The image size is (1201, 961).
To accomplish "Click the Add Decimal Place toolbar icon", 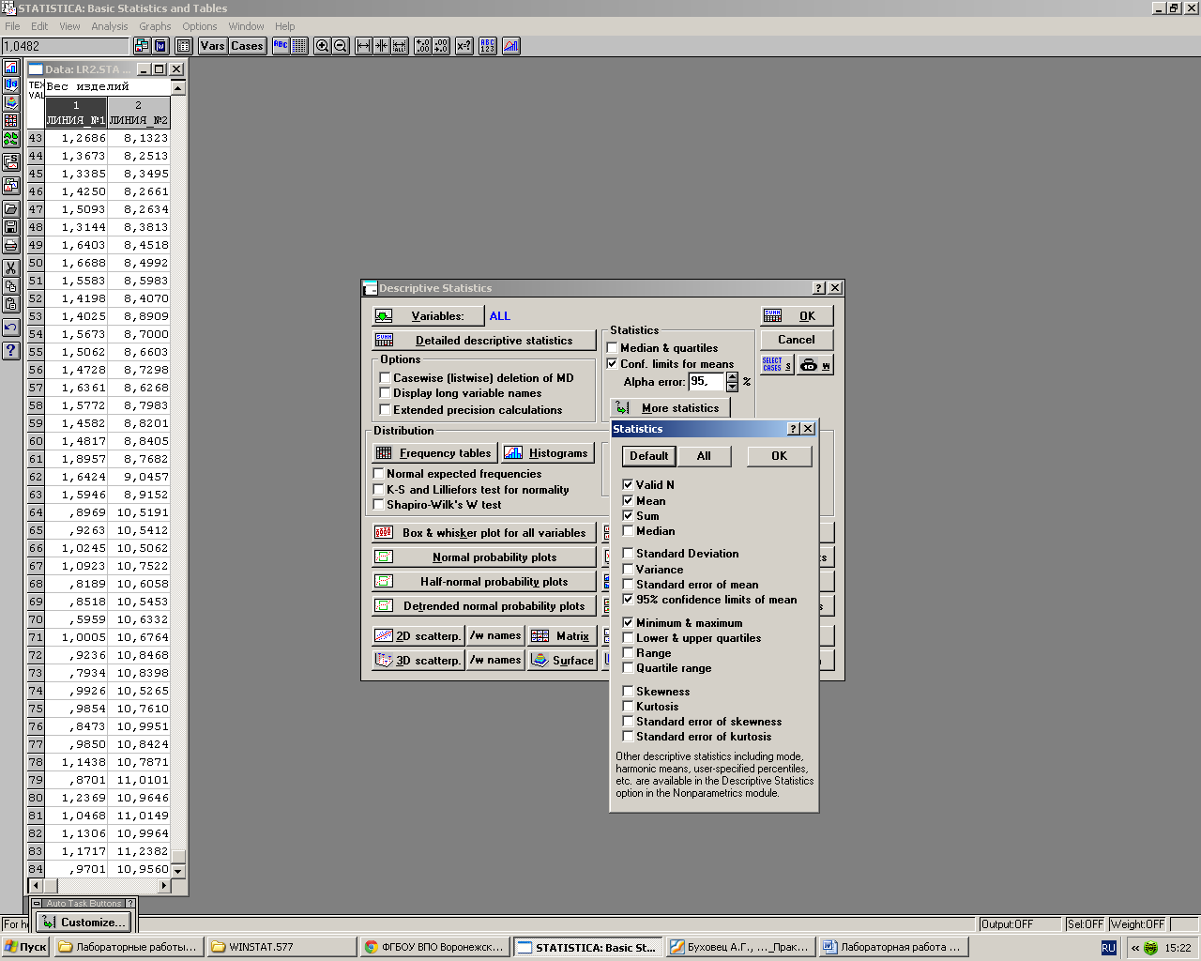I will pyautogui.click(x=423, y=46).
